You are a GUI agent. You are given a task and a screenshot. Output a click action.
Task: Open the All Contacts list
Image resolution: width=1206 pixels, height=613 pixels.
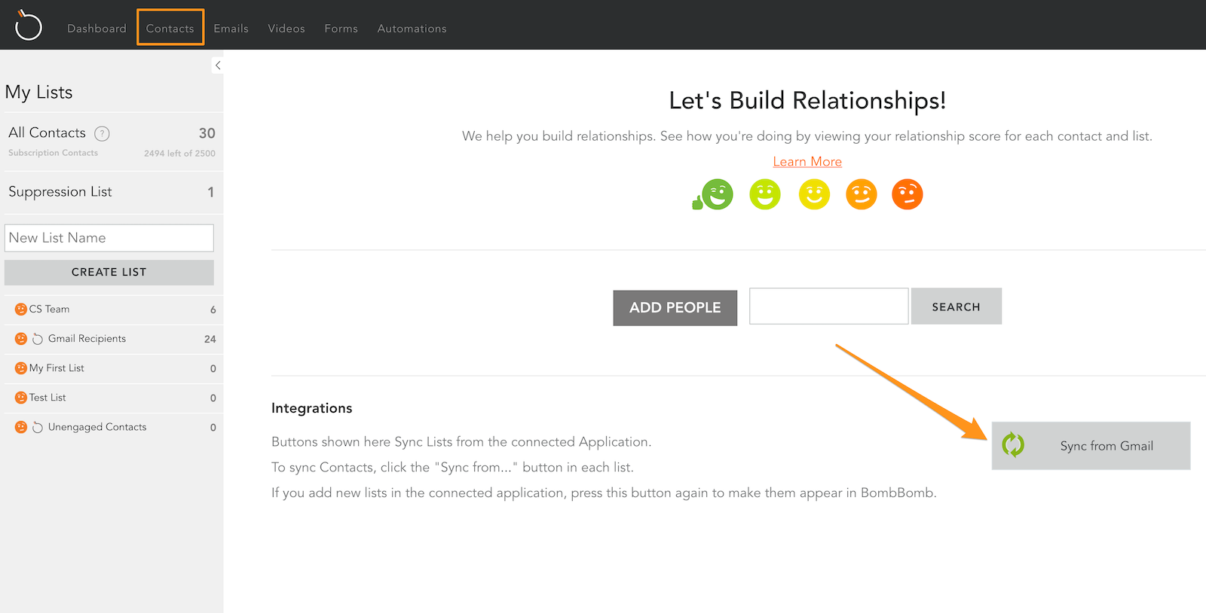pos(47,133)
